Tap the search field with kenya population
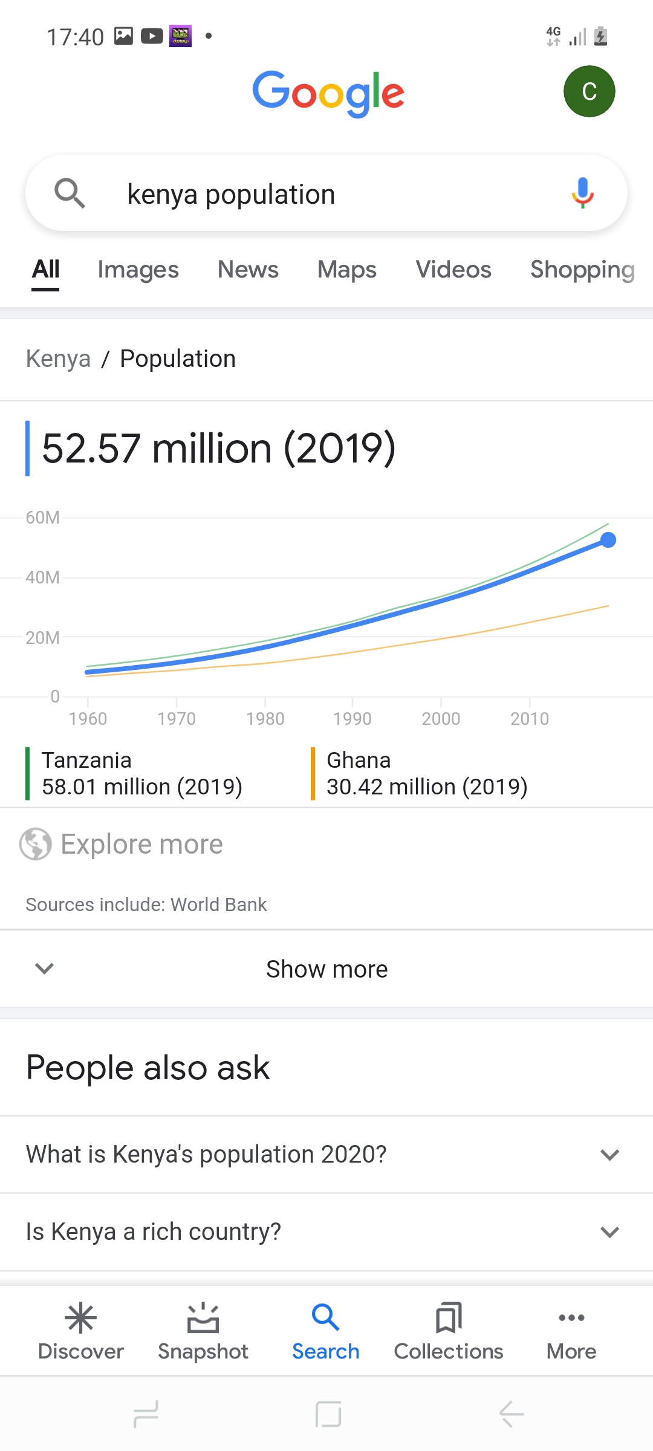 click(326, 193)
